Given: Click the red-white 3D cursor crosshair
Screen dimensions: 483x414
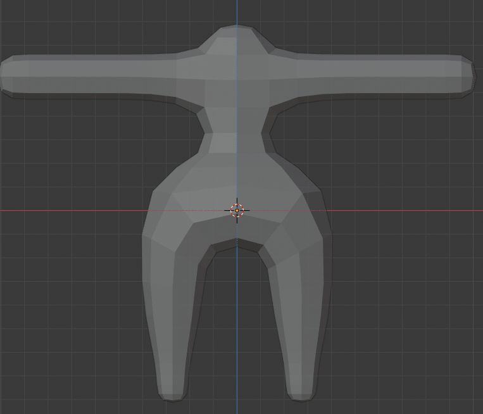Looking at the screenshot, I should [x=237, y=210].
